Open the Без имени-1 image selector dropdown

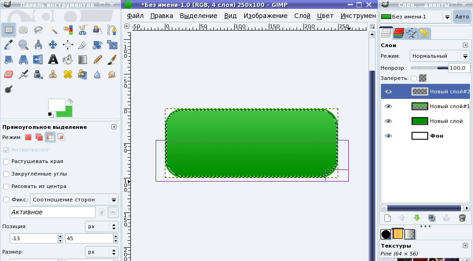(x=415, y=17)
